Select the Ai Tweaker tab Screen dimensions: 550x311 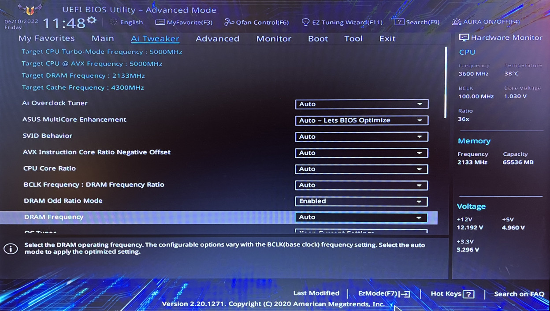pyautogui.click(x=155, y=38)
